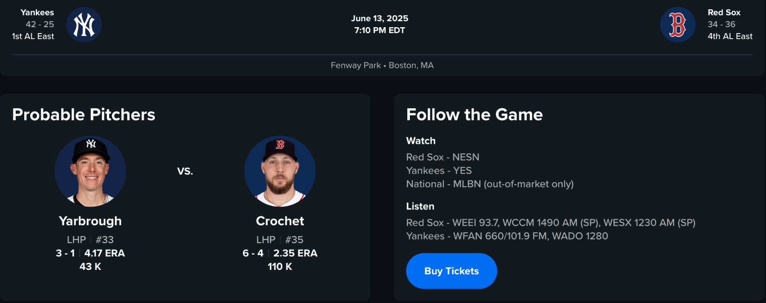Click Yarbrough's 4.17 ERA stat
This screenshot has height=303, width=766.
[104, 253]
